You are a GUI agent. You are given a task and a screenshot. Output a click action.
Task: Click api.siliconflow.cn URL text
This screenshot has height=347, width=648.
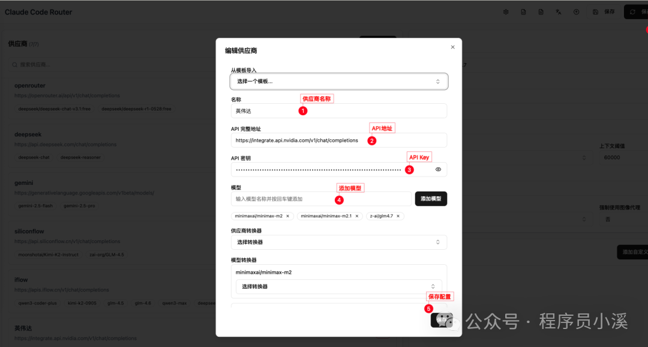pyautogui.click(x=67, y=241)
